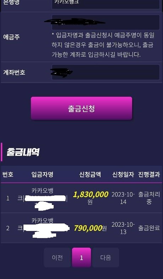Focus the 계좌번호 input field
Screen dimensions: 163x279
(105, 72)
